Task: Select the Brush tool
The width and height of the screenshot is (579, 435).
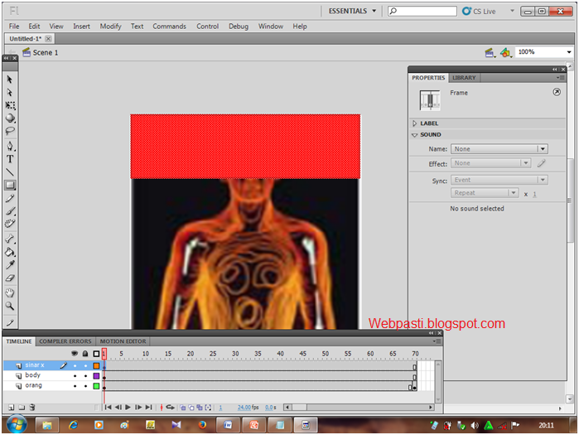Action: 10,211
